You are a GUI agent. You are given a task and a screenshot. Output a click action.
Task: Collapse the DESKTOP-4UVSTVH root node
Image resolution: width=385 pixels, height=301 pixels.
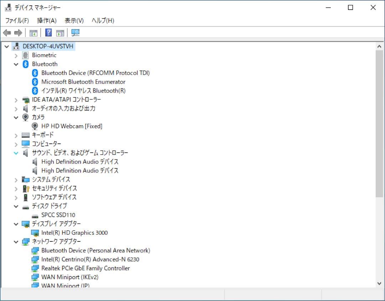click(7, 46)
